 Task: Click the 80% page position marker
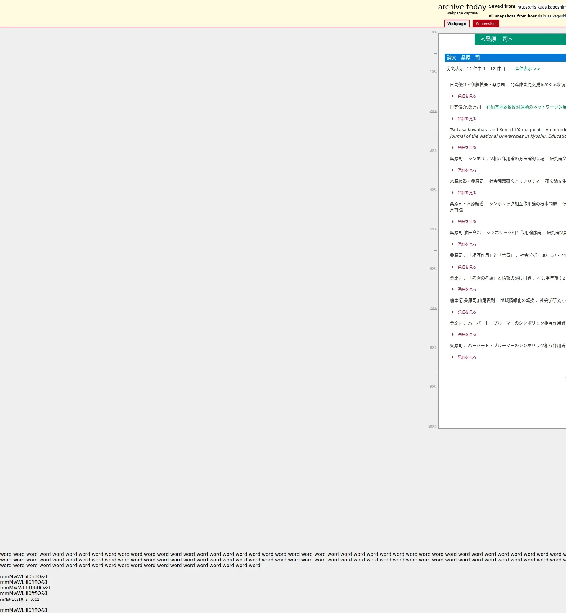[433, 347]
